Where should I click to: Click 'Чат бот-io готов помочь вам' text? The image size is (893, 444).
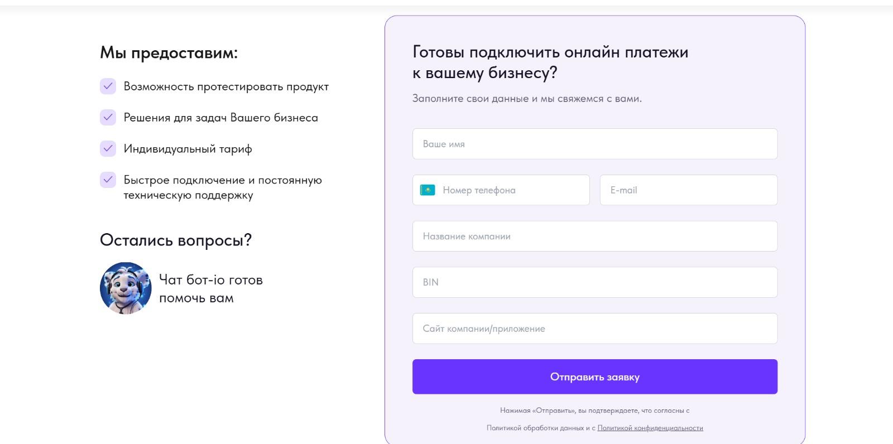(211, 288)
